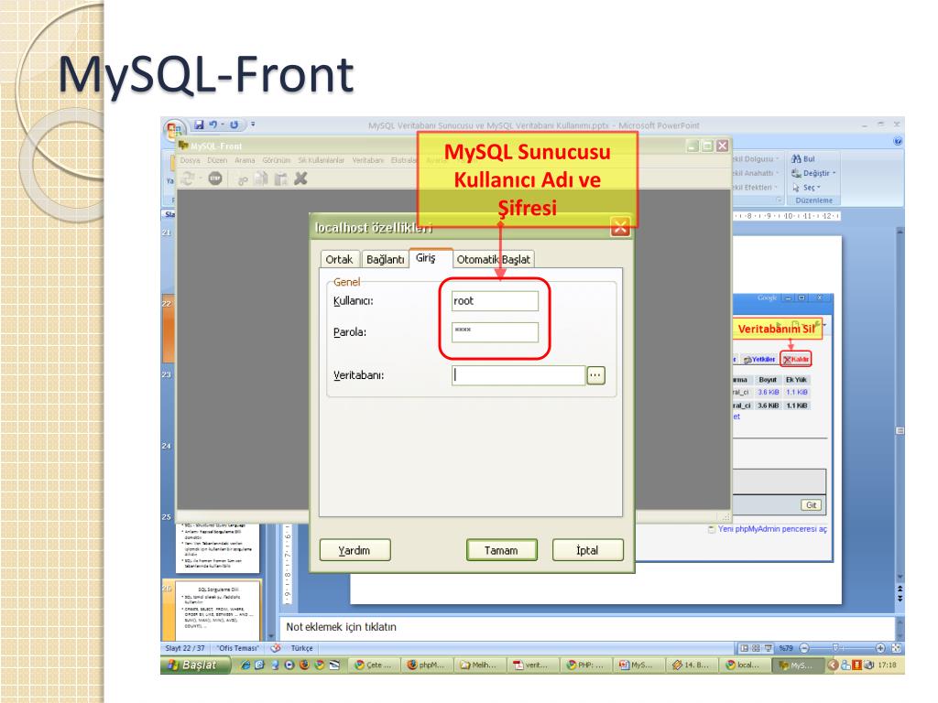Open the Veritabanı menu in MySQL-Front

click(x=368, y=160)
